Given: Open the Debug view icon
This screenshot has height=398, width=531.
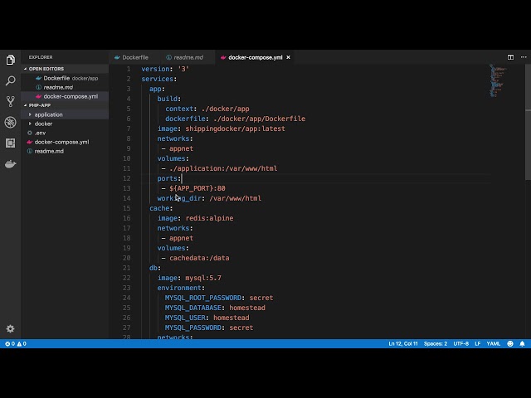Looking at the screenshot, I should (11, 122).
